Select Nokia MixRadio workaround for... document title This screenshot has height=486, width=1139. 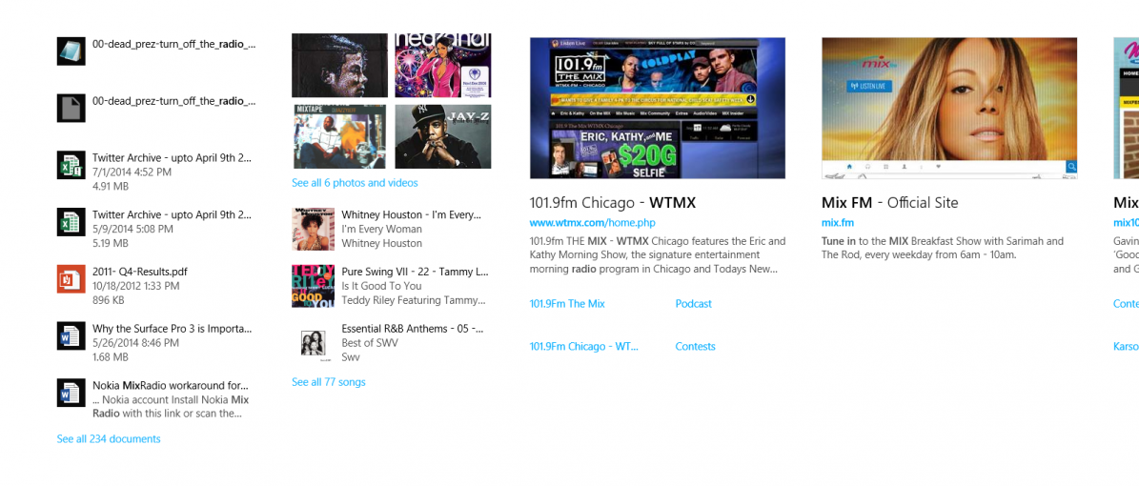click(170, 386)
